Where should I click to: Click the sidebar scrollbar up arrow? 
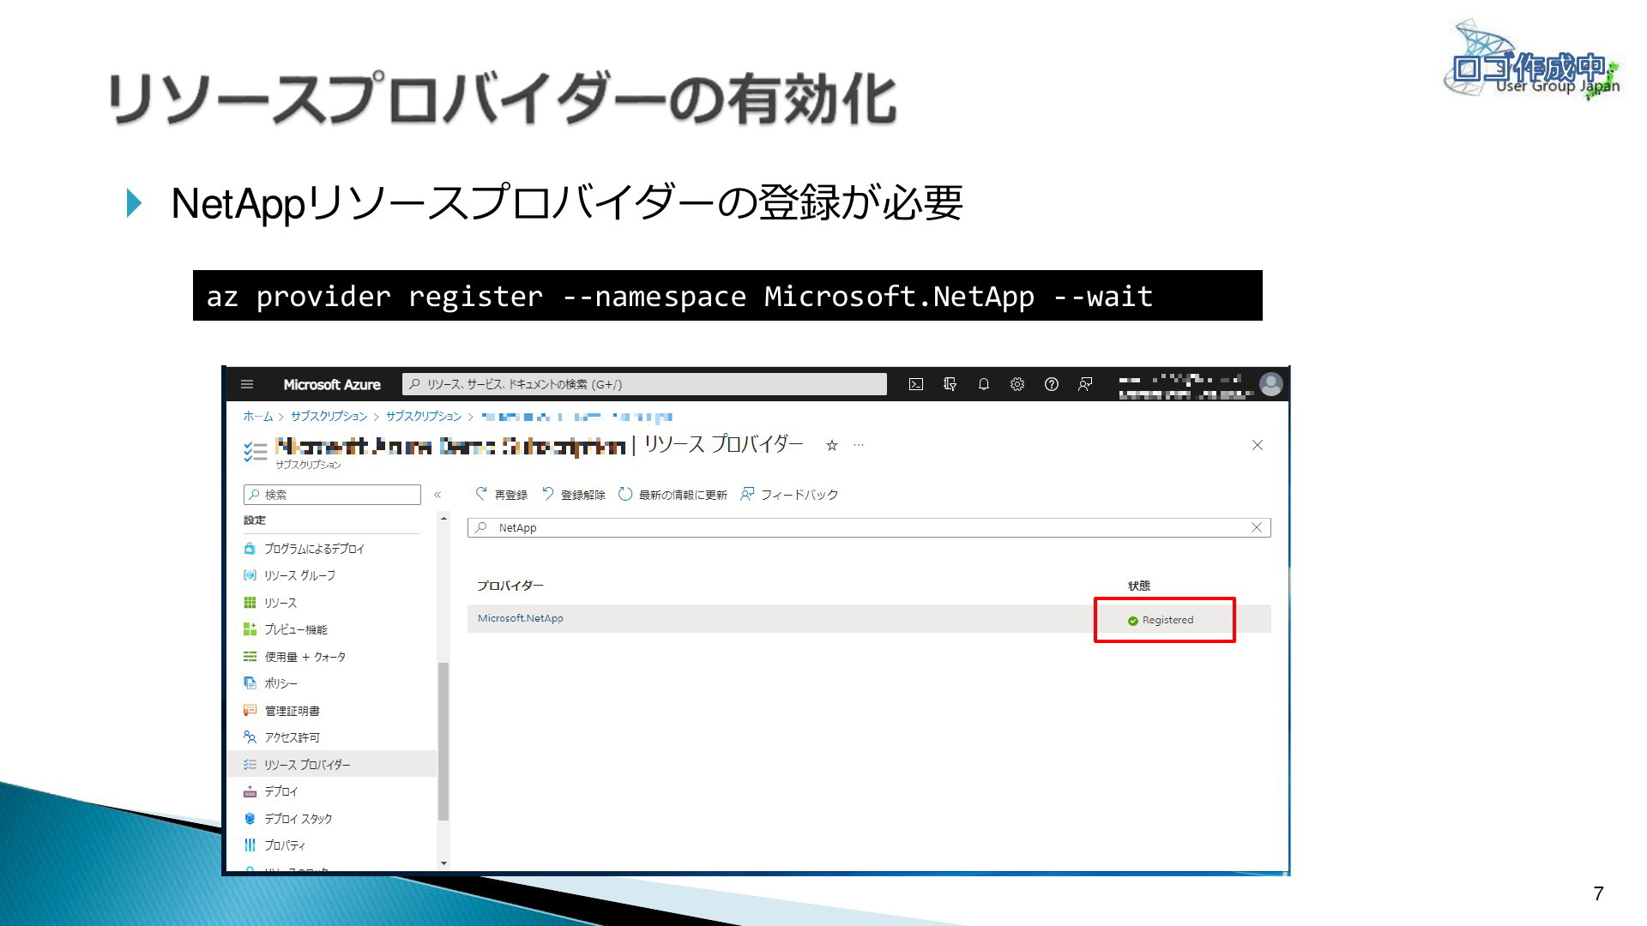443,519
